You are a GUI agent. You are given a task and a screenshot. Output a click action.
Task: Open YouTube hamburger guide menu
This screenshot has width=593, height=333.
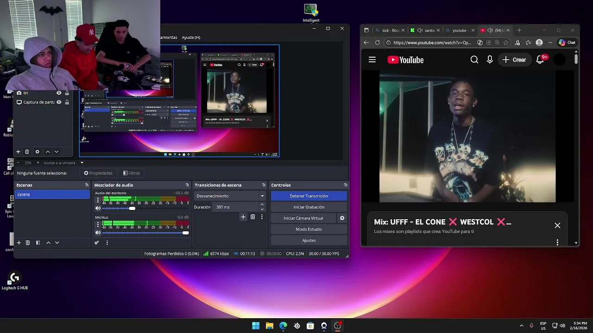372,60
